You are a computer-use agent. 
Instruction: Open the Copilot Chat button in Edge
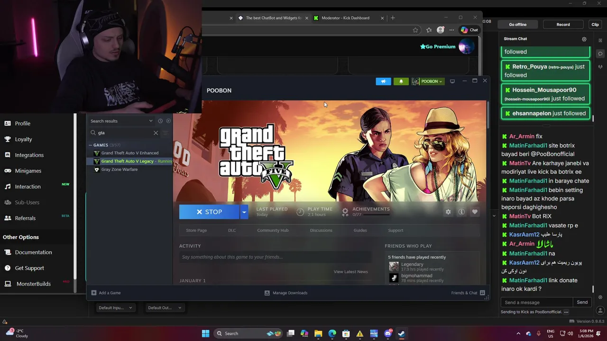click(469, 30)
